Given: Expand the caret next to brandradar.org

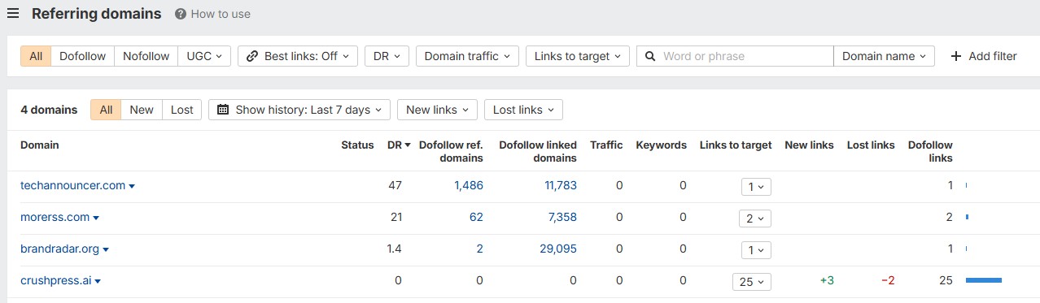Looking at the screenshot, I should click(106, 249).
